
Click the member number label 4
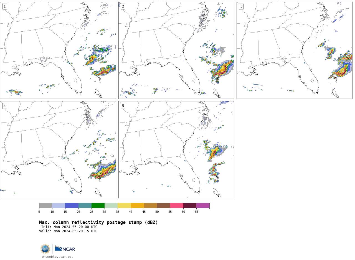click(x=4, y=106)
